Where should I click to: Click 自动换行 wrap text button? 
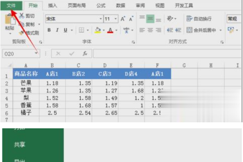[x=199, y=19]
